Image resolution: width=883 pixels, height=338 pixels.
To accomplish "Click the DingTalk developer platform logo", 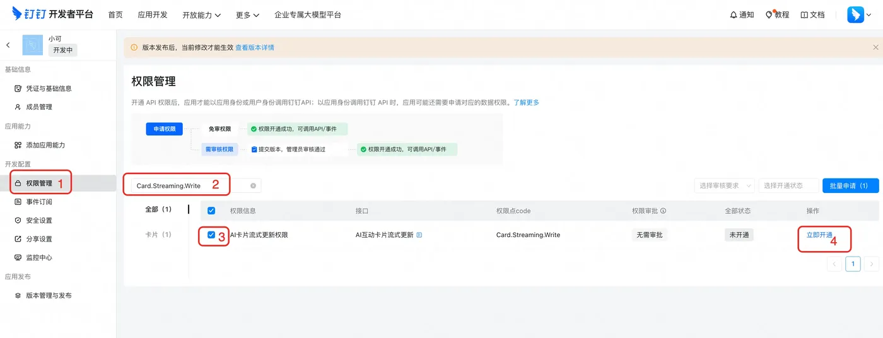I will coord(52,14).
